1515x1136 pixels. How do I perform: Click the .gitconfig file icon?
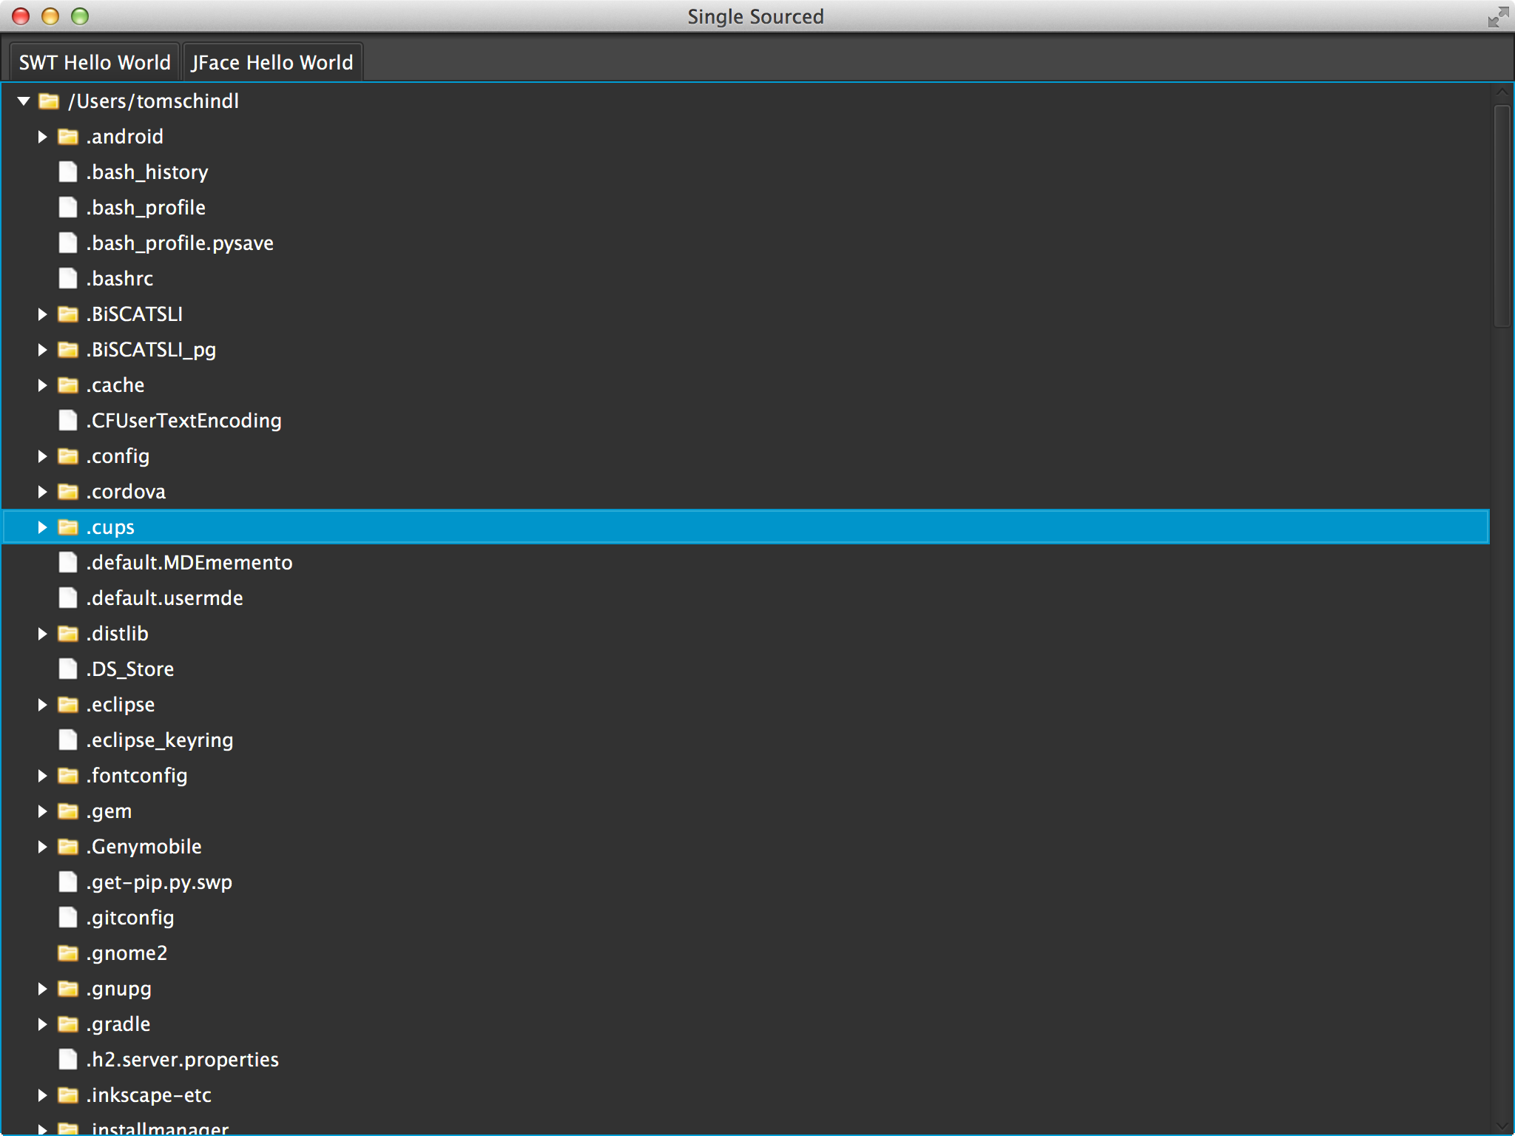click(68, 918)
